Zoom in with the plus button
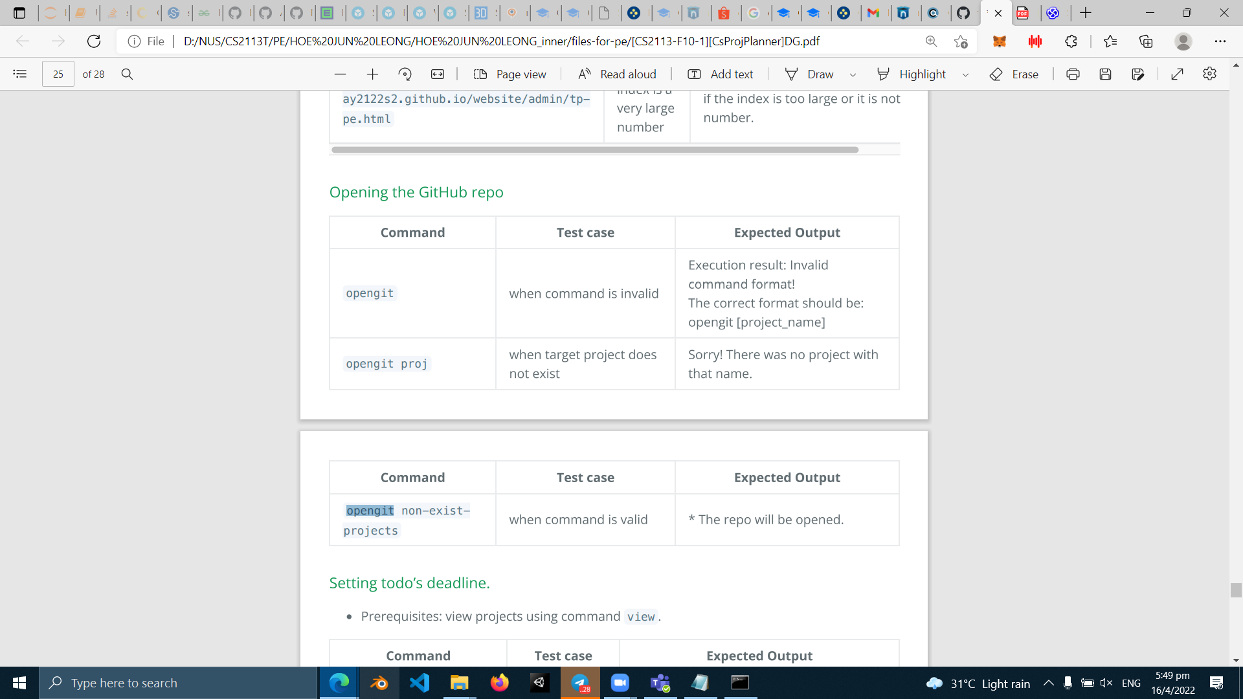The width and height of the screenshot is (1243, 699). pos(372,74)
